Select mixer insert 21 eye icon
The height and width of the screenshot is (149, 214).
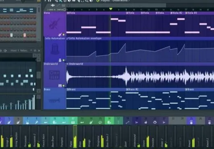[x=155, y=122]
